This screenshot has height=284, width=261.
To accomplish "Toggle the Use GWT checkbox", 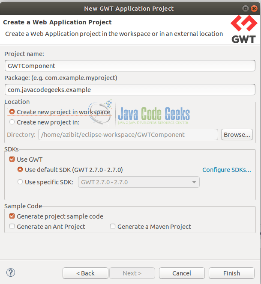I will tap(26, 160).
